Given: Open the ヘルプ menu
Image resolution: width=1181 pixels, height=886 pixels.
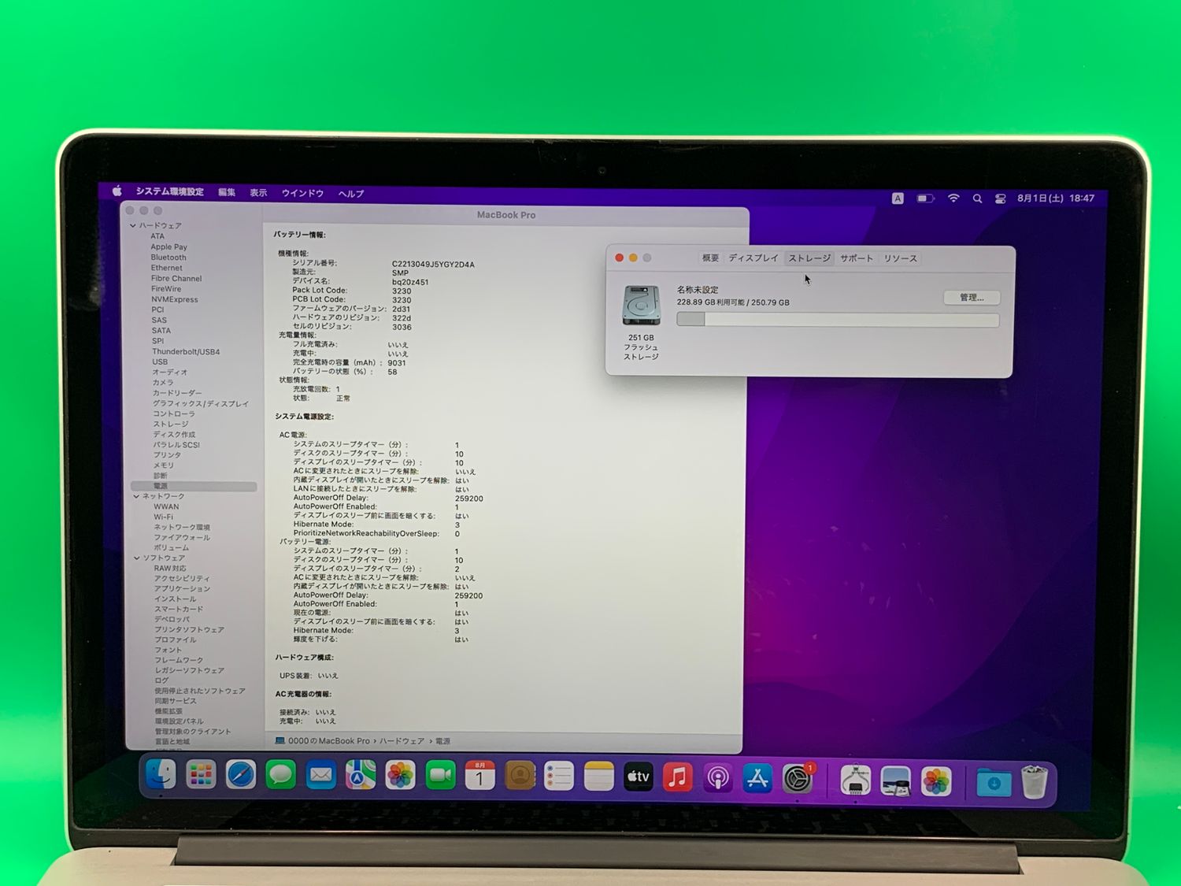Looking at the screenshot, I should (x=351, y=194).
